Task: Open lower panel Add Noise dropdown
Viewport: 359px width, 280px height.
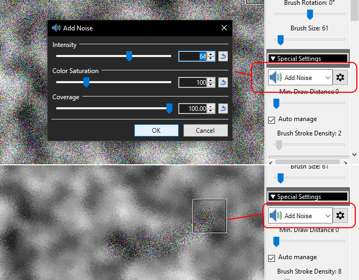Action: pyautogui.click(x=300, y=215)
